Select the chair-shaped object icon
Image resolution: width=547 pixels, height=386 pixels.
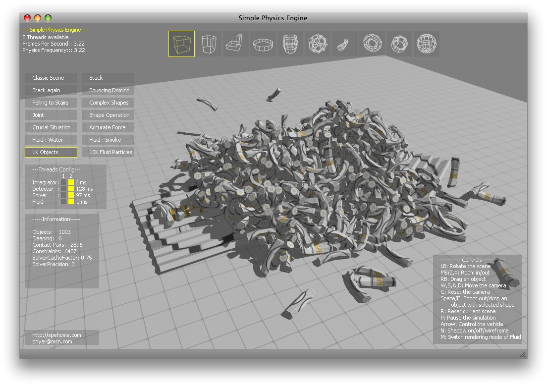[235, 44]
